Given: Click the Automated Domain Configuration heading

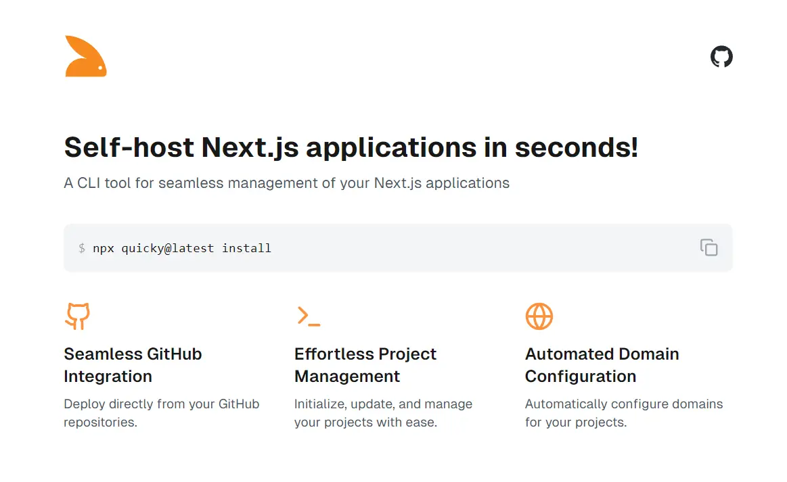Looking at the screenshot, I should 602,365.
